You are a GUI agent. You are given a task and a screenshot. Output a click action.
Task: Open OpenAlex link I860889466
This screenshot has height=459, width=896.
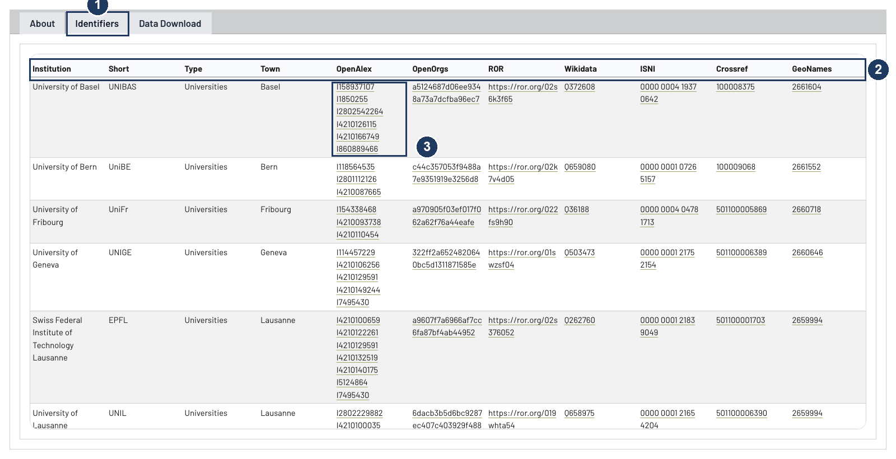coord(357,149)
